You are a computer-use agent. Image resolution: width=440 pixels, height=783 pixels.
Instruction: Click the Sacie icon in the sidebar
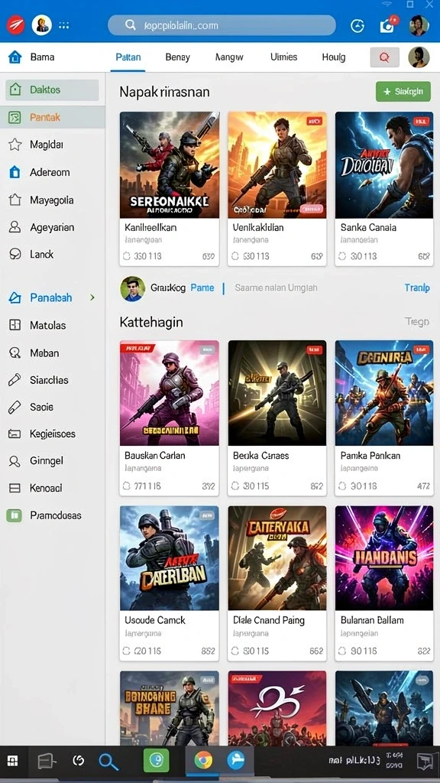[x=15, y=407]
